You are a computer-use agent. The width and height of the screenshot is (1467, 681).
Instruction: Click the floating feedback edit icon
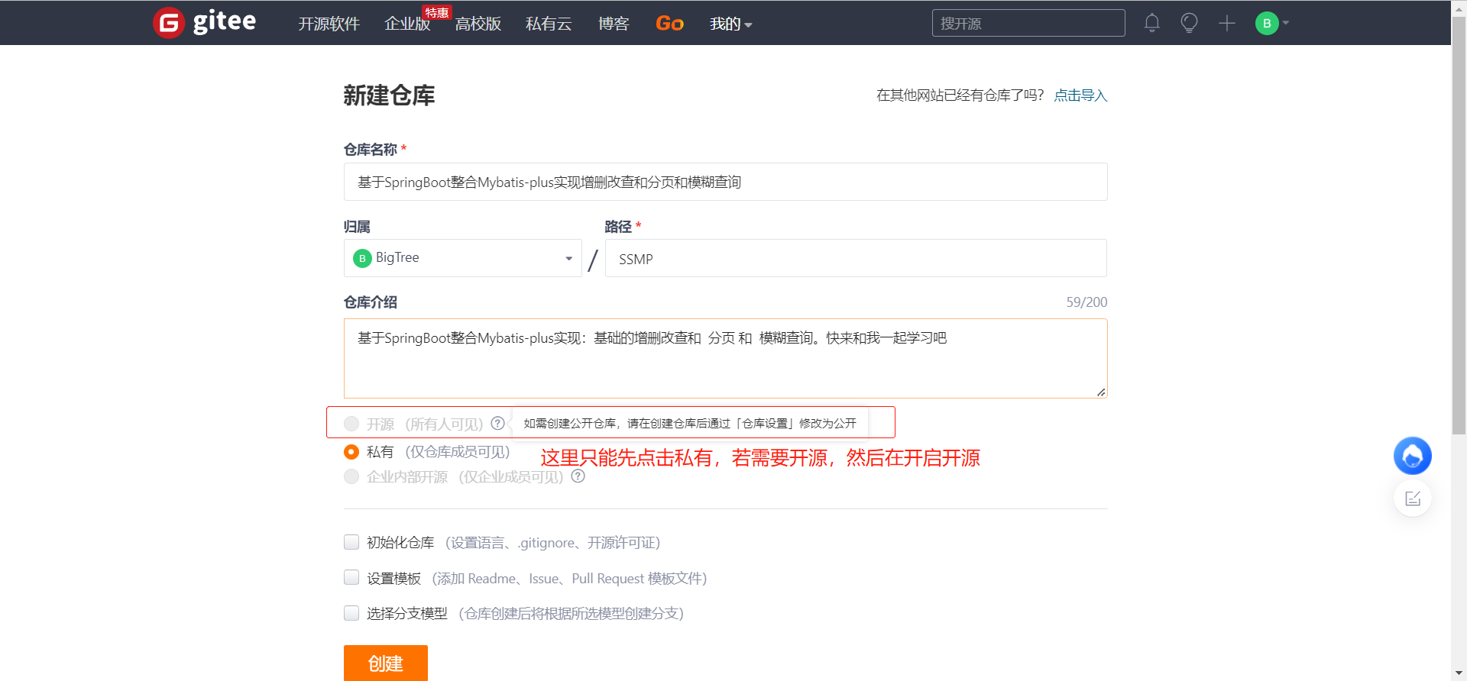point(1413,499)
